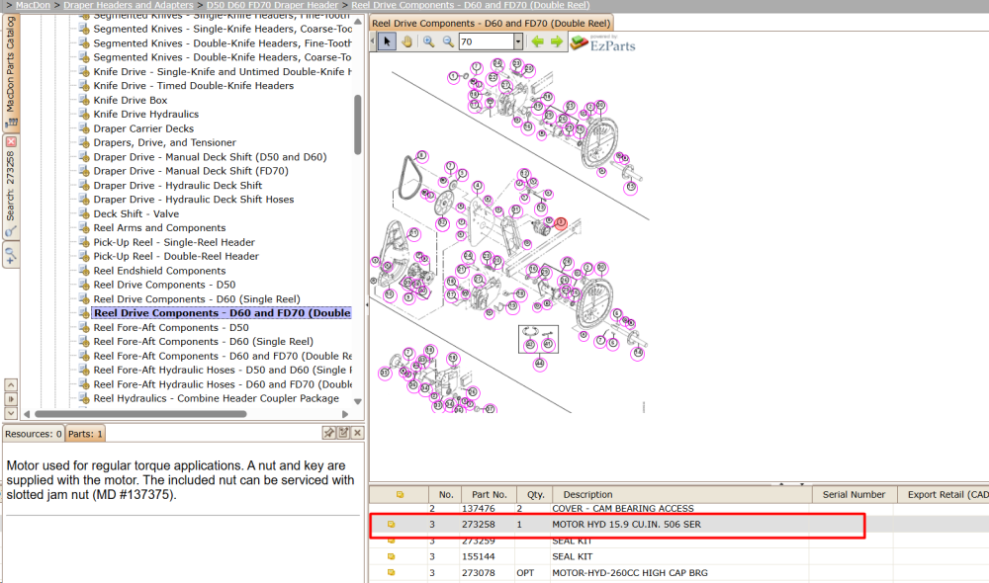This screenshot has width=989, height=583.
Task: Close the Search 273258 side tab
Action: (11, 142)
